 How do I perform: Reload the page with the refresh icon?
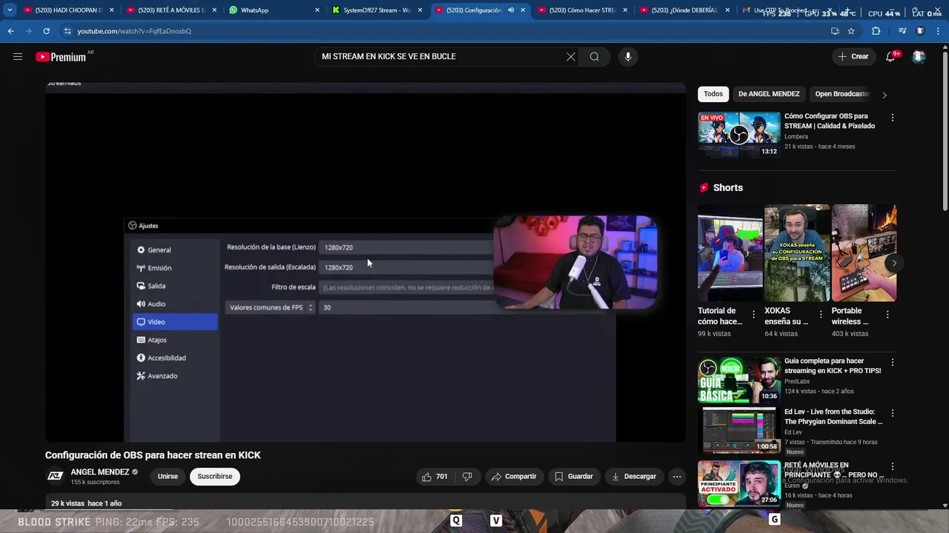pos(46,31)
